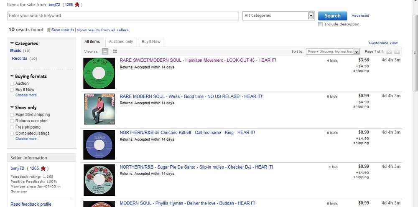Click the blue Search button
This screenshot has height=207, width=418.
(332, 16)
